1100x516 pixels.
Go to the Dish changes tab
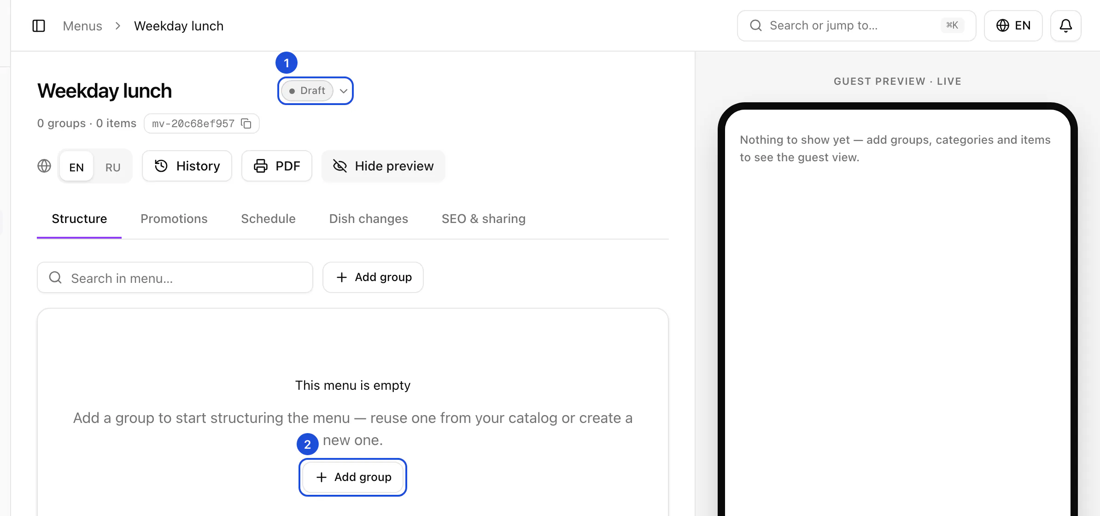click(369, 219)
